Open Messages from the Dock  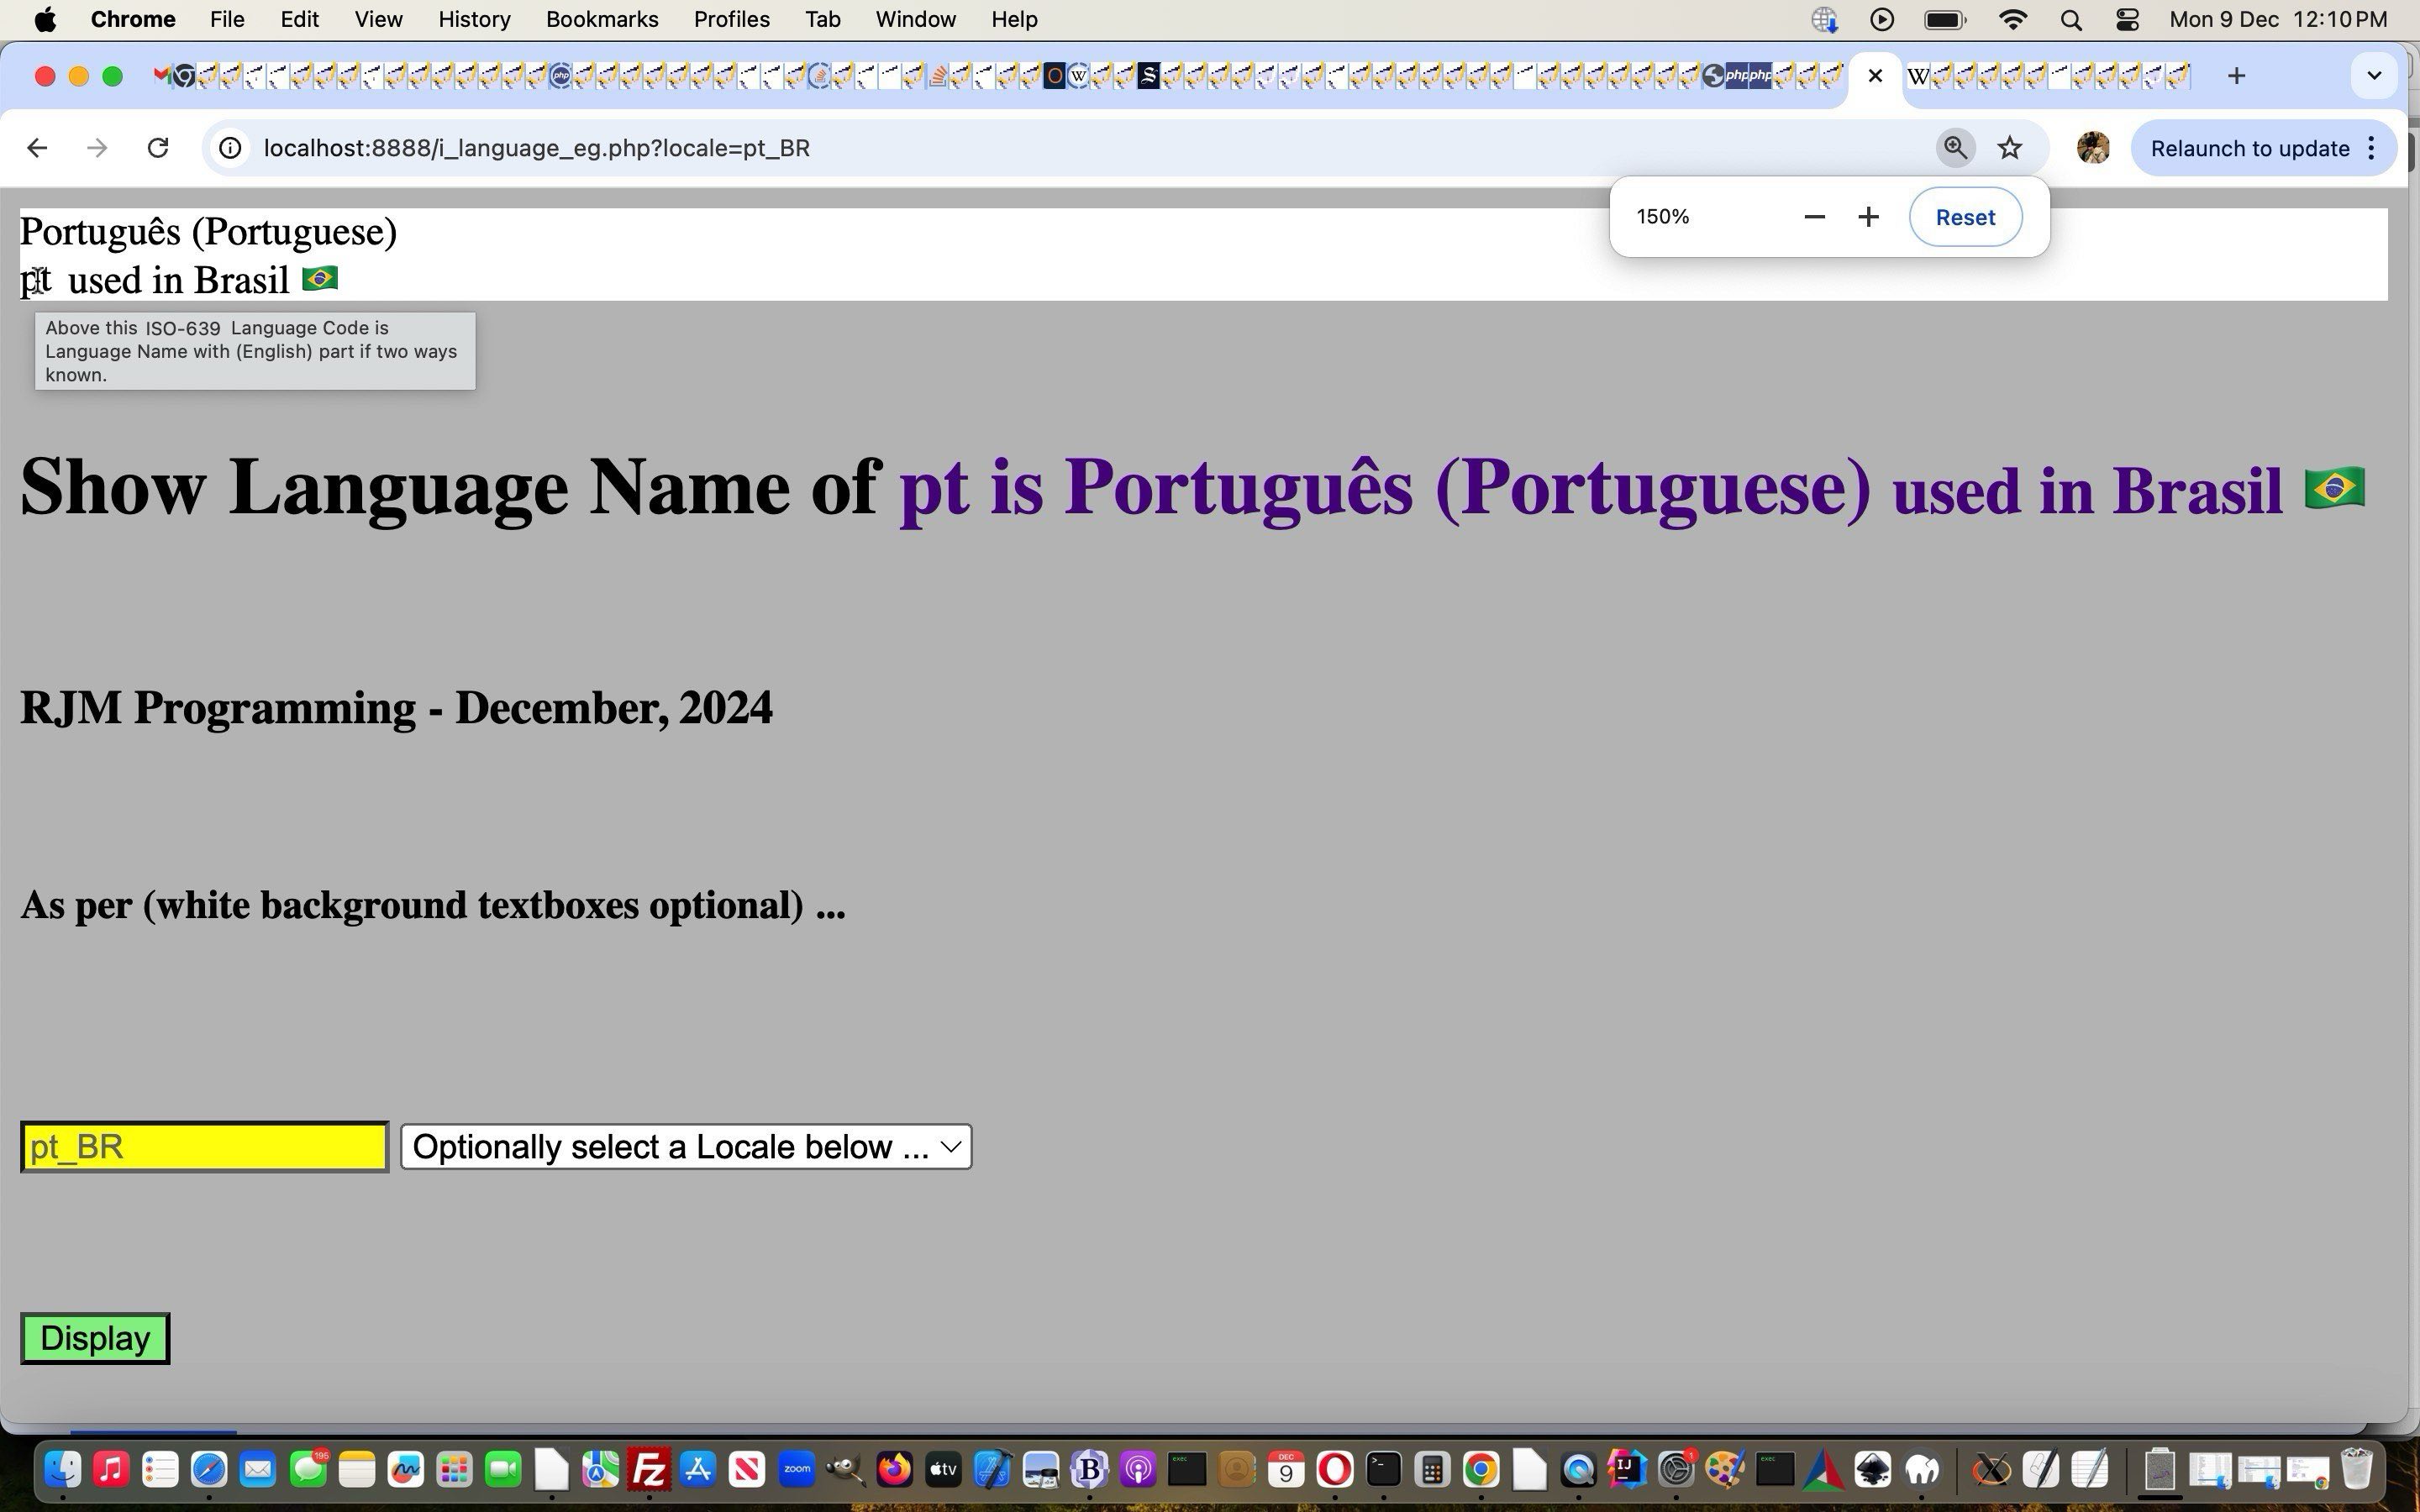308,1470
